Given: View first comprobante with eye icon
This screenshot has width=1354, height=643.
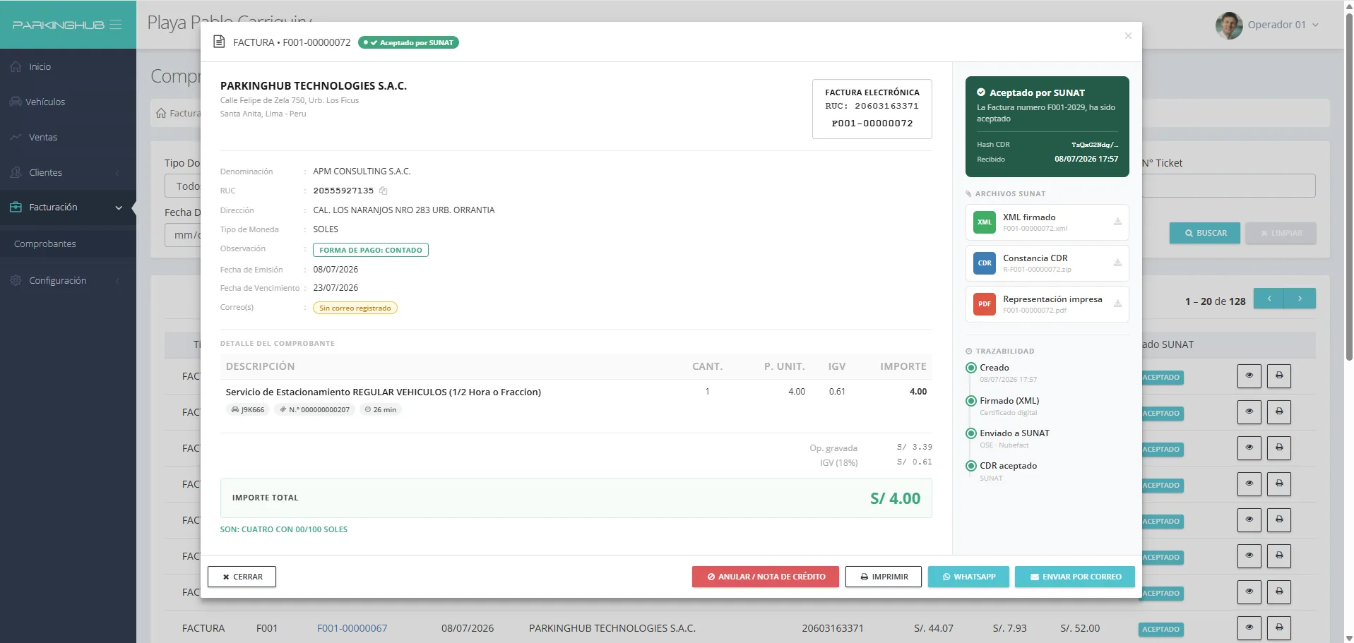Looking at the screenshot, I should click(x=1249, y=376).
